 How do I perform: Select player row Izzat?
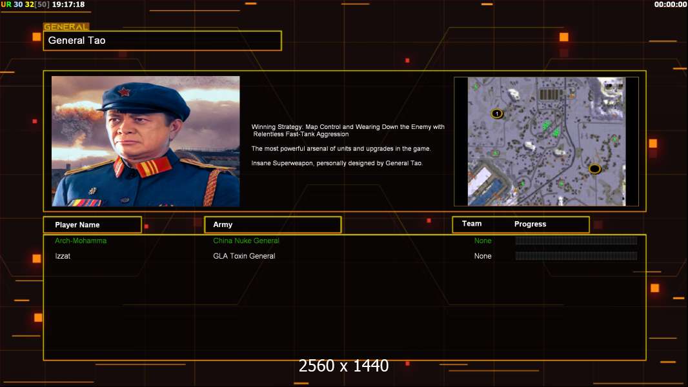(345, 256)
